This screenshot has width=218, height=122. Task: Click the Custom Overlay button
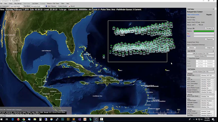tap(62, 6)
